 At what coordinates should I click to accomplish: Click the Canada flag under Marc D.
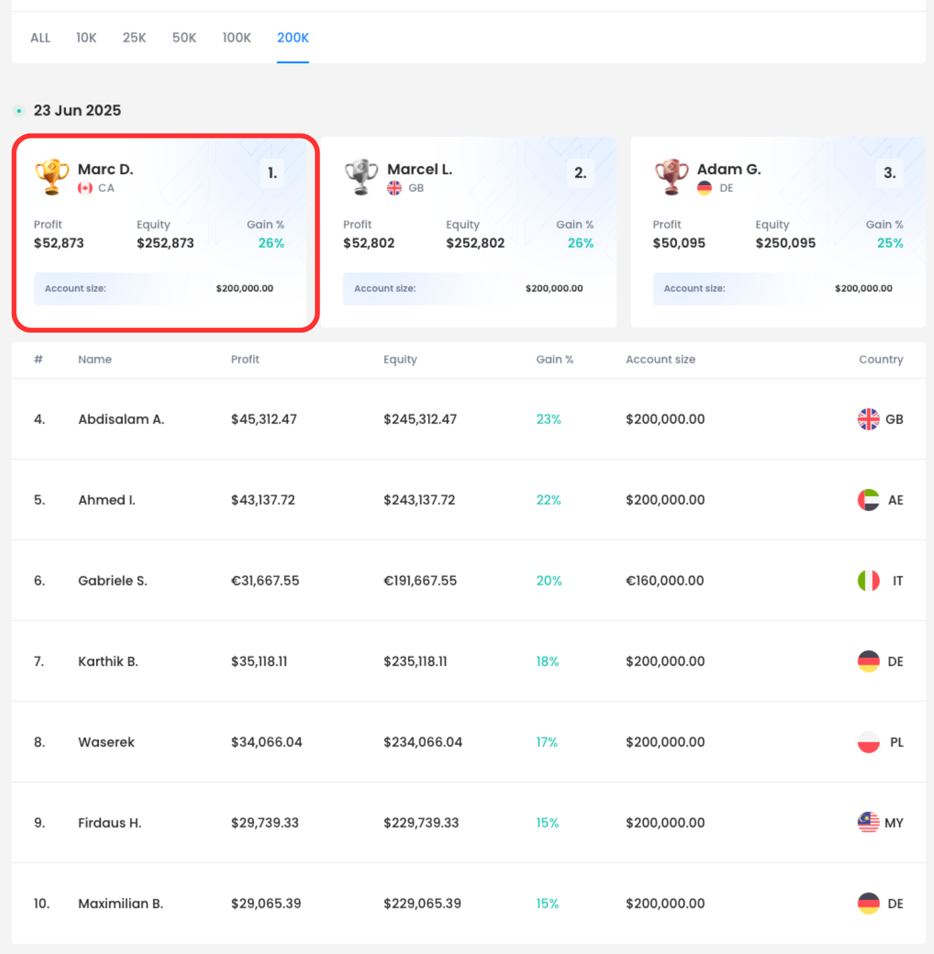(x=85, y=188)
